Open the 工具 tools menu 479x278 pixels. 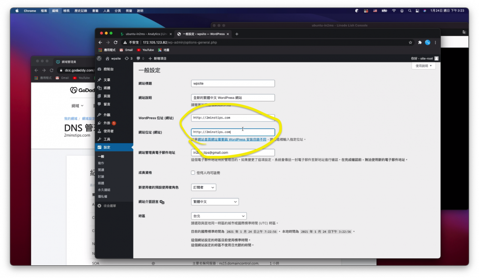(x=114, y=139)
